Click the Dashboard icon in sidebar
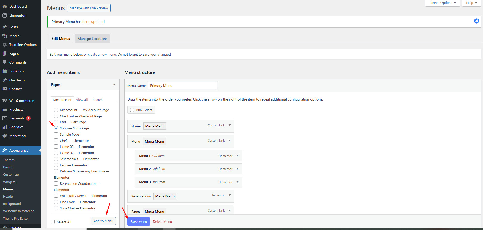This screenshot has height=230, width=483. [5, 6]
